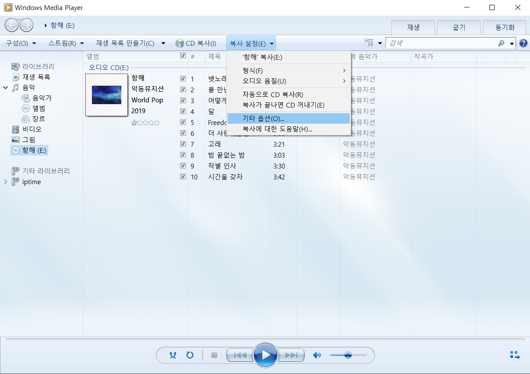The width and height of the screenshot is (530, 374).
Task: Toggle 복사가 끝나면 CD 꺼내기(E)
Action: 288,105
